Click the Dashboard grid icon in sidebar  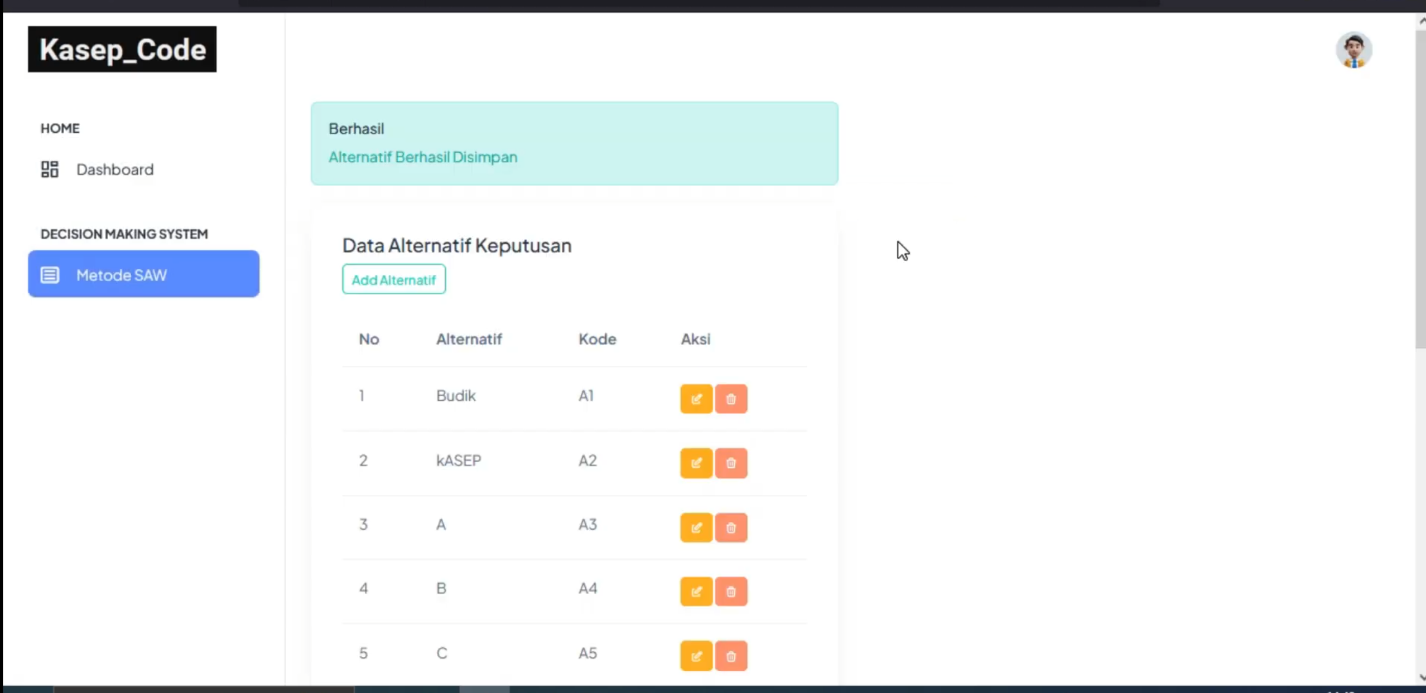point(50,169)
